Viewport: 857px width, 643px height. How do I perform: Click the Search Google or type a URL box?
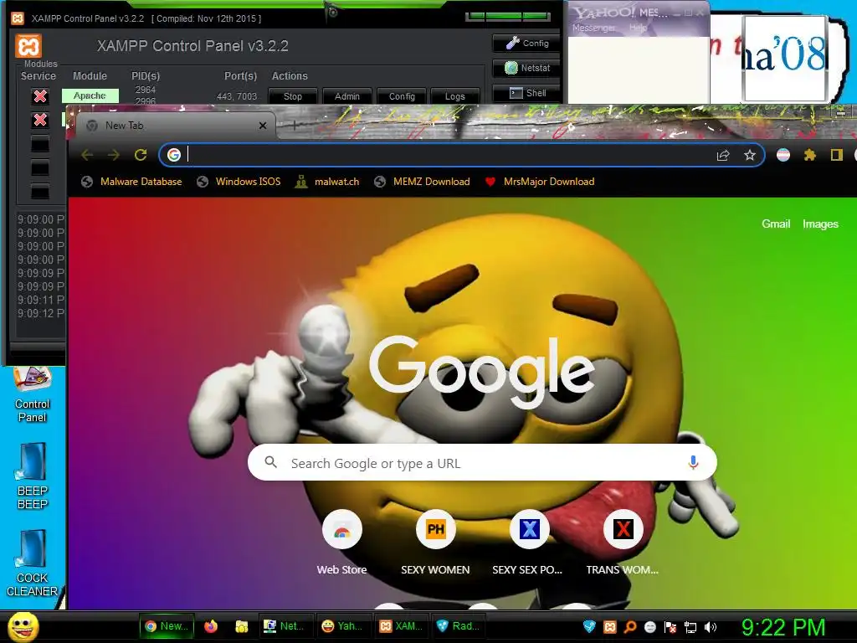pyautogui.click(x=482, y=462)
